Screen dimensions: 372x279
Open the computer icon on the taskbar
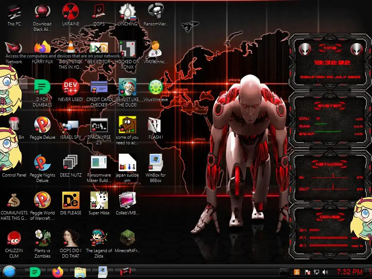[x=103, y=272]
